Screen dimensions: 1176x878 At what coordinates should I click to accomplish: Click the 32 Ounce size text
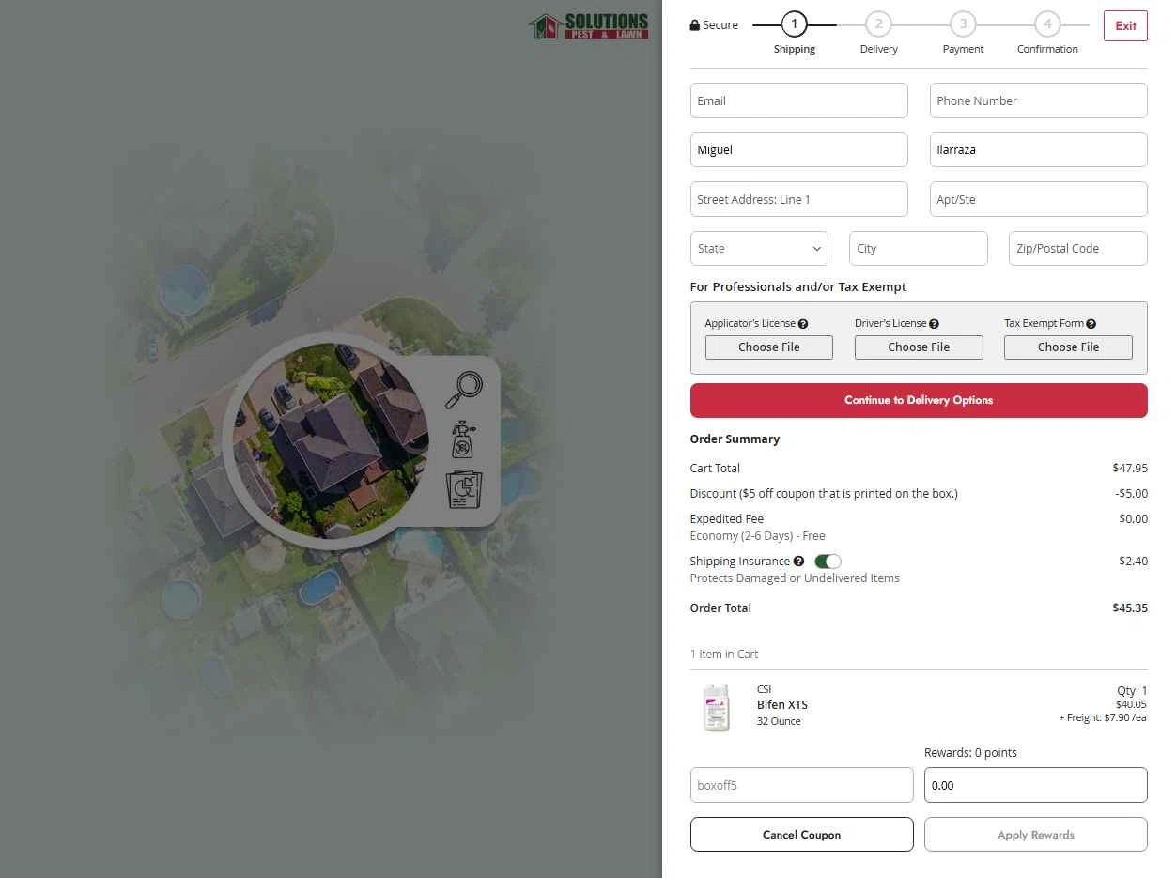(x=779, y=722)
